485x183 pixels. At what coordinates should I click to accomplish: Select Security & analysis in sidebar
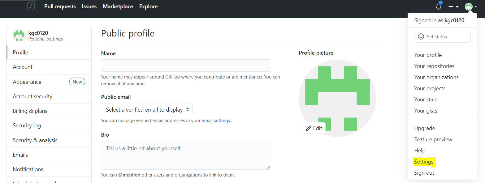pos(49,140)
